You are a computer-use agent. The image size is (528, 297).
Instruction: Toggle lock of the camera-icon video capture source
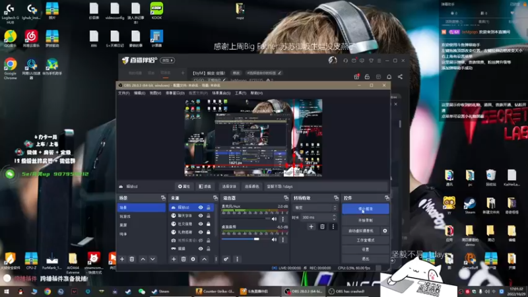click(x=209, y=240)
